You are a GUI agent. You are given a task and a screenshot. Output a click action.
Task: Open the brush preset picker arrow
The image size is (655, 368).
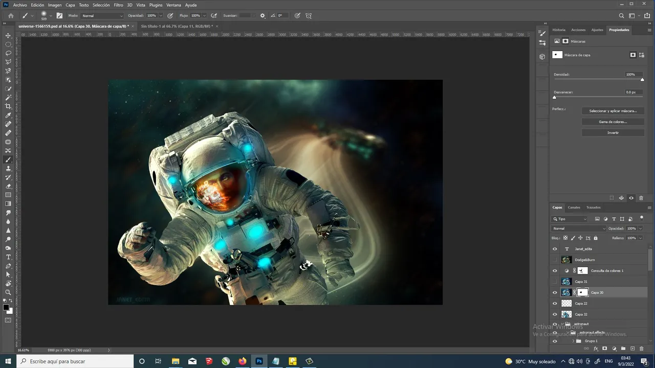click(51, 16)
